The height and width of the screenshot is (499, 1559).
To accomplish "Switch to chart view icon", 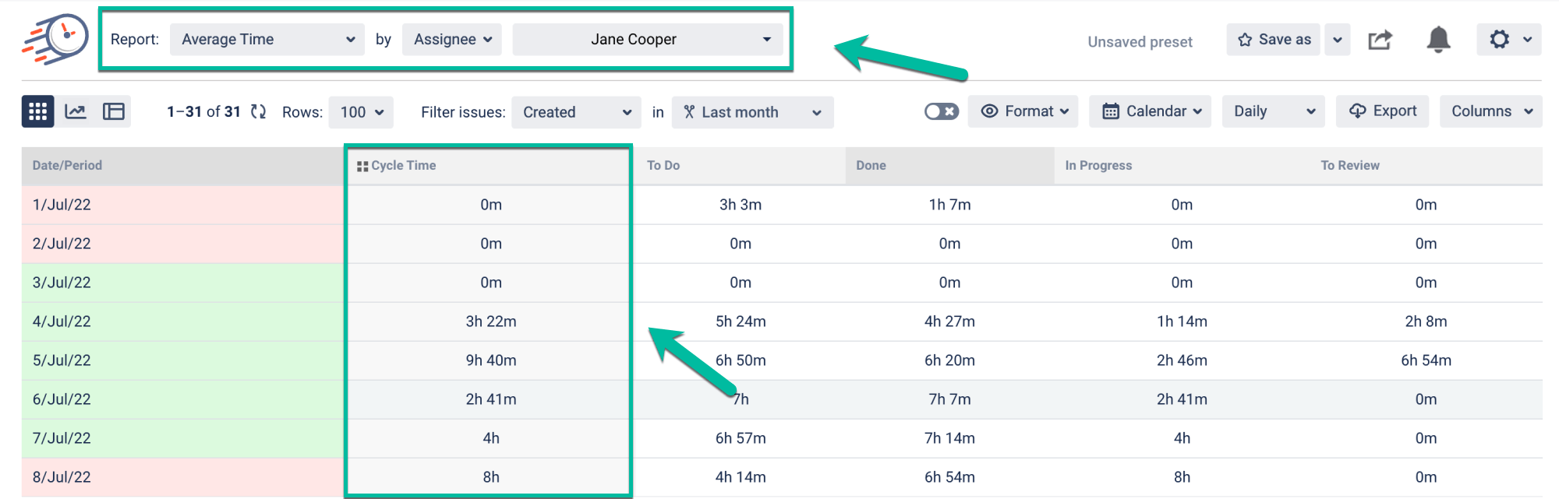I will (76, 111).
